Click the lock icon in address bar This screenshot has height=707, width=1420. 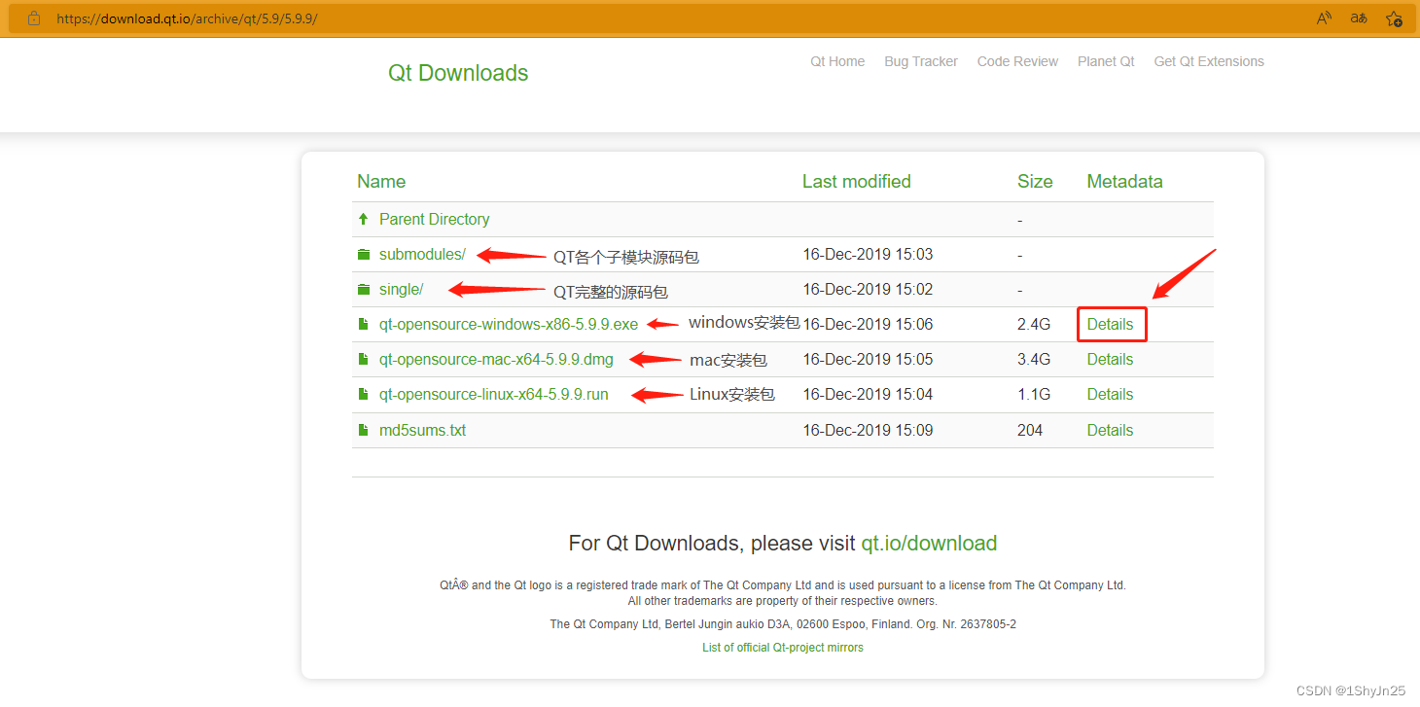pyautogui.click(x=34, y=18)
